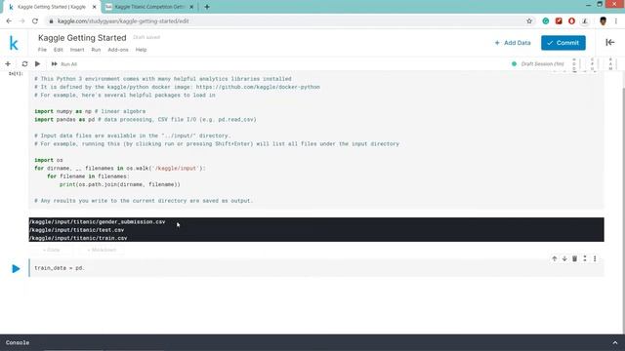Insert code cell via + Code button
This screenshot has height=351, width=625.
(x=51, y=250)
